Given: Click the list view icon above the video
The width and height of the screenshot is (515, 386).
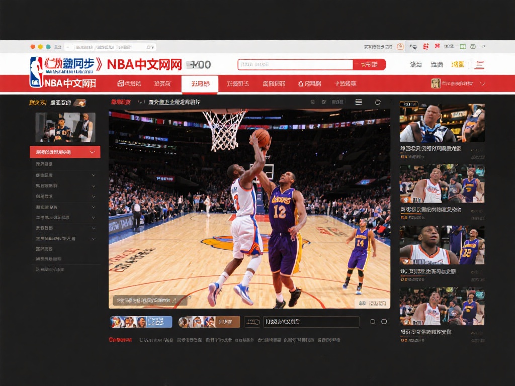Looking at the screenshot, I should tap(359, 102).
